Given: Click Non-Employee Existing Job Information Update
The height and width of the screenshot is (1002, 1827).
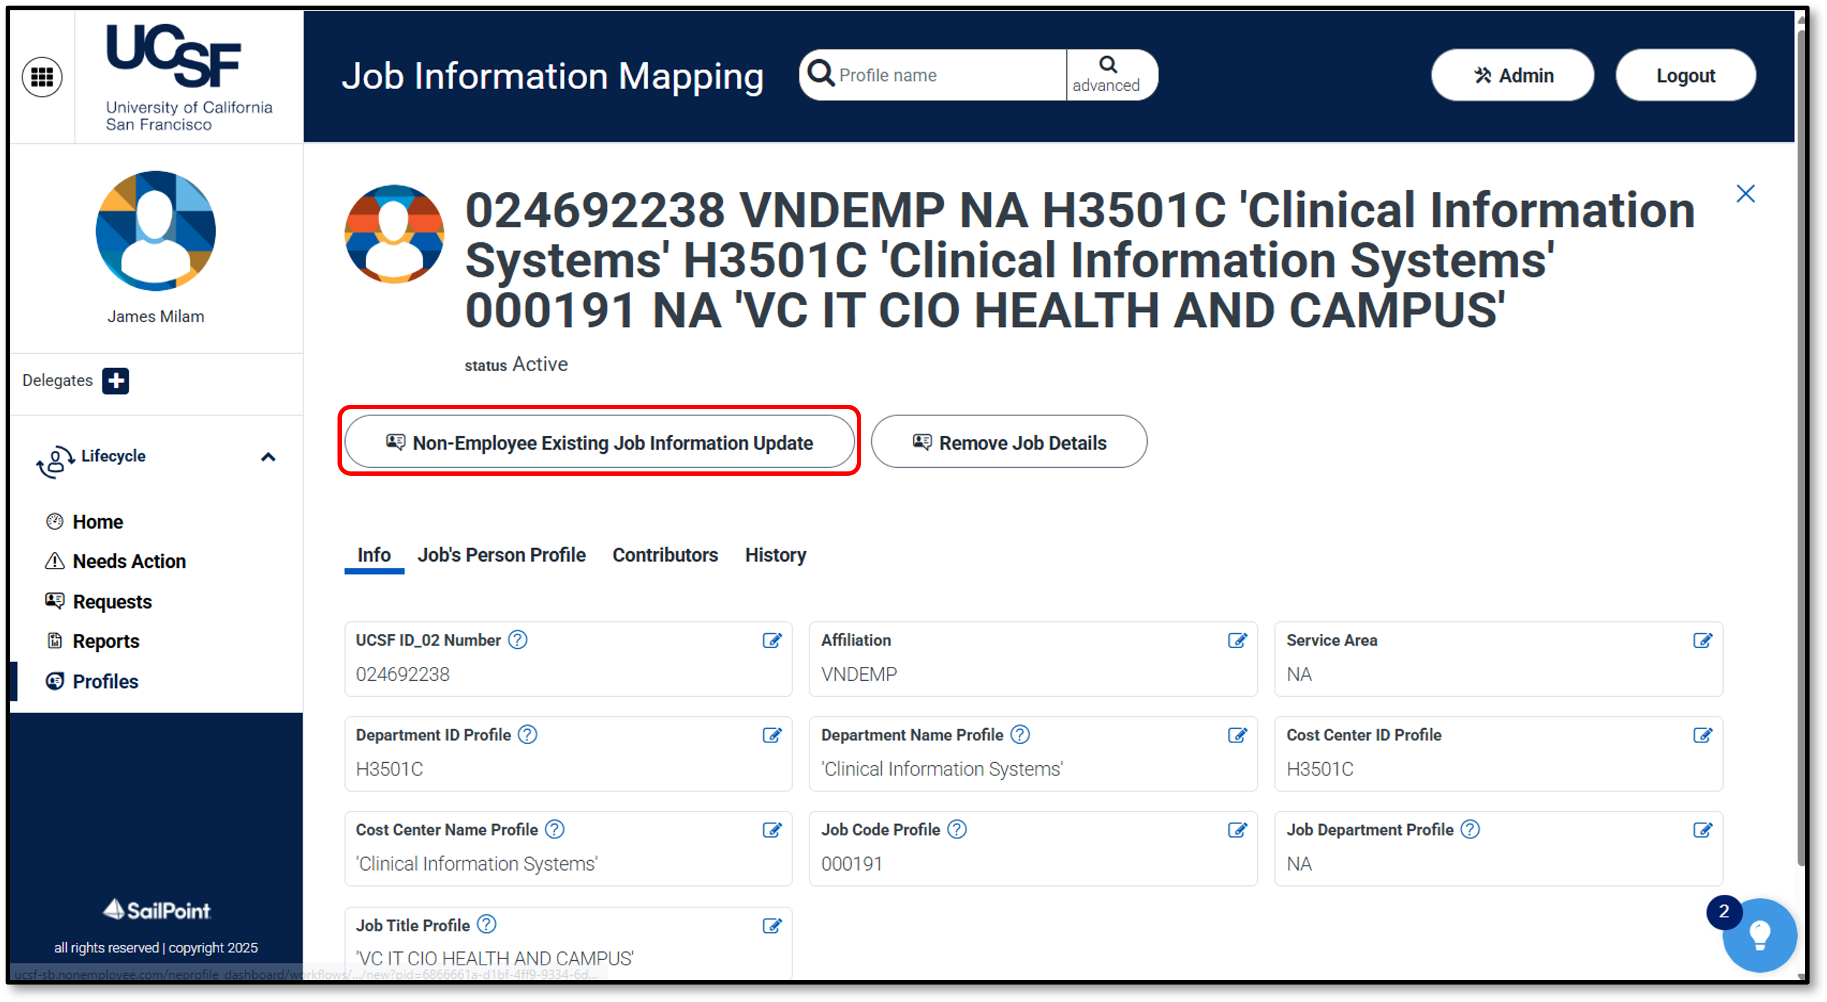Looking at the screenshot, I should (599, 442).
